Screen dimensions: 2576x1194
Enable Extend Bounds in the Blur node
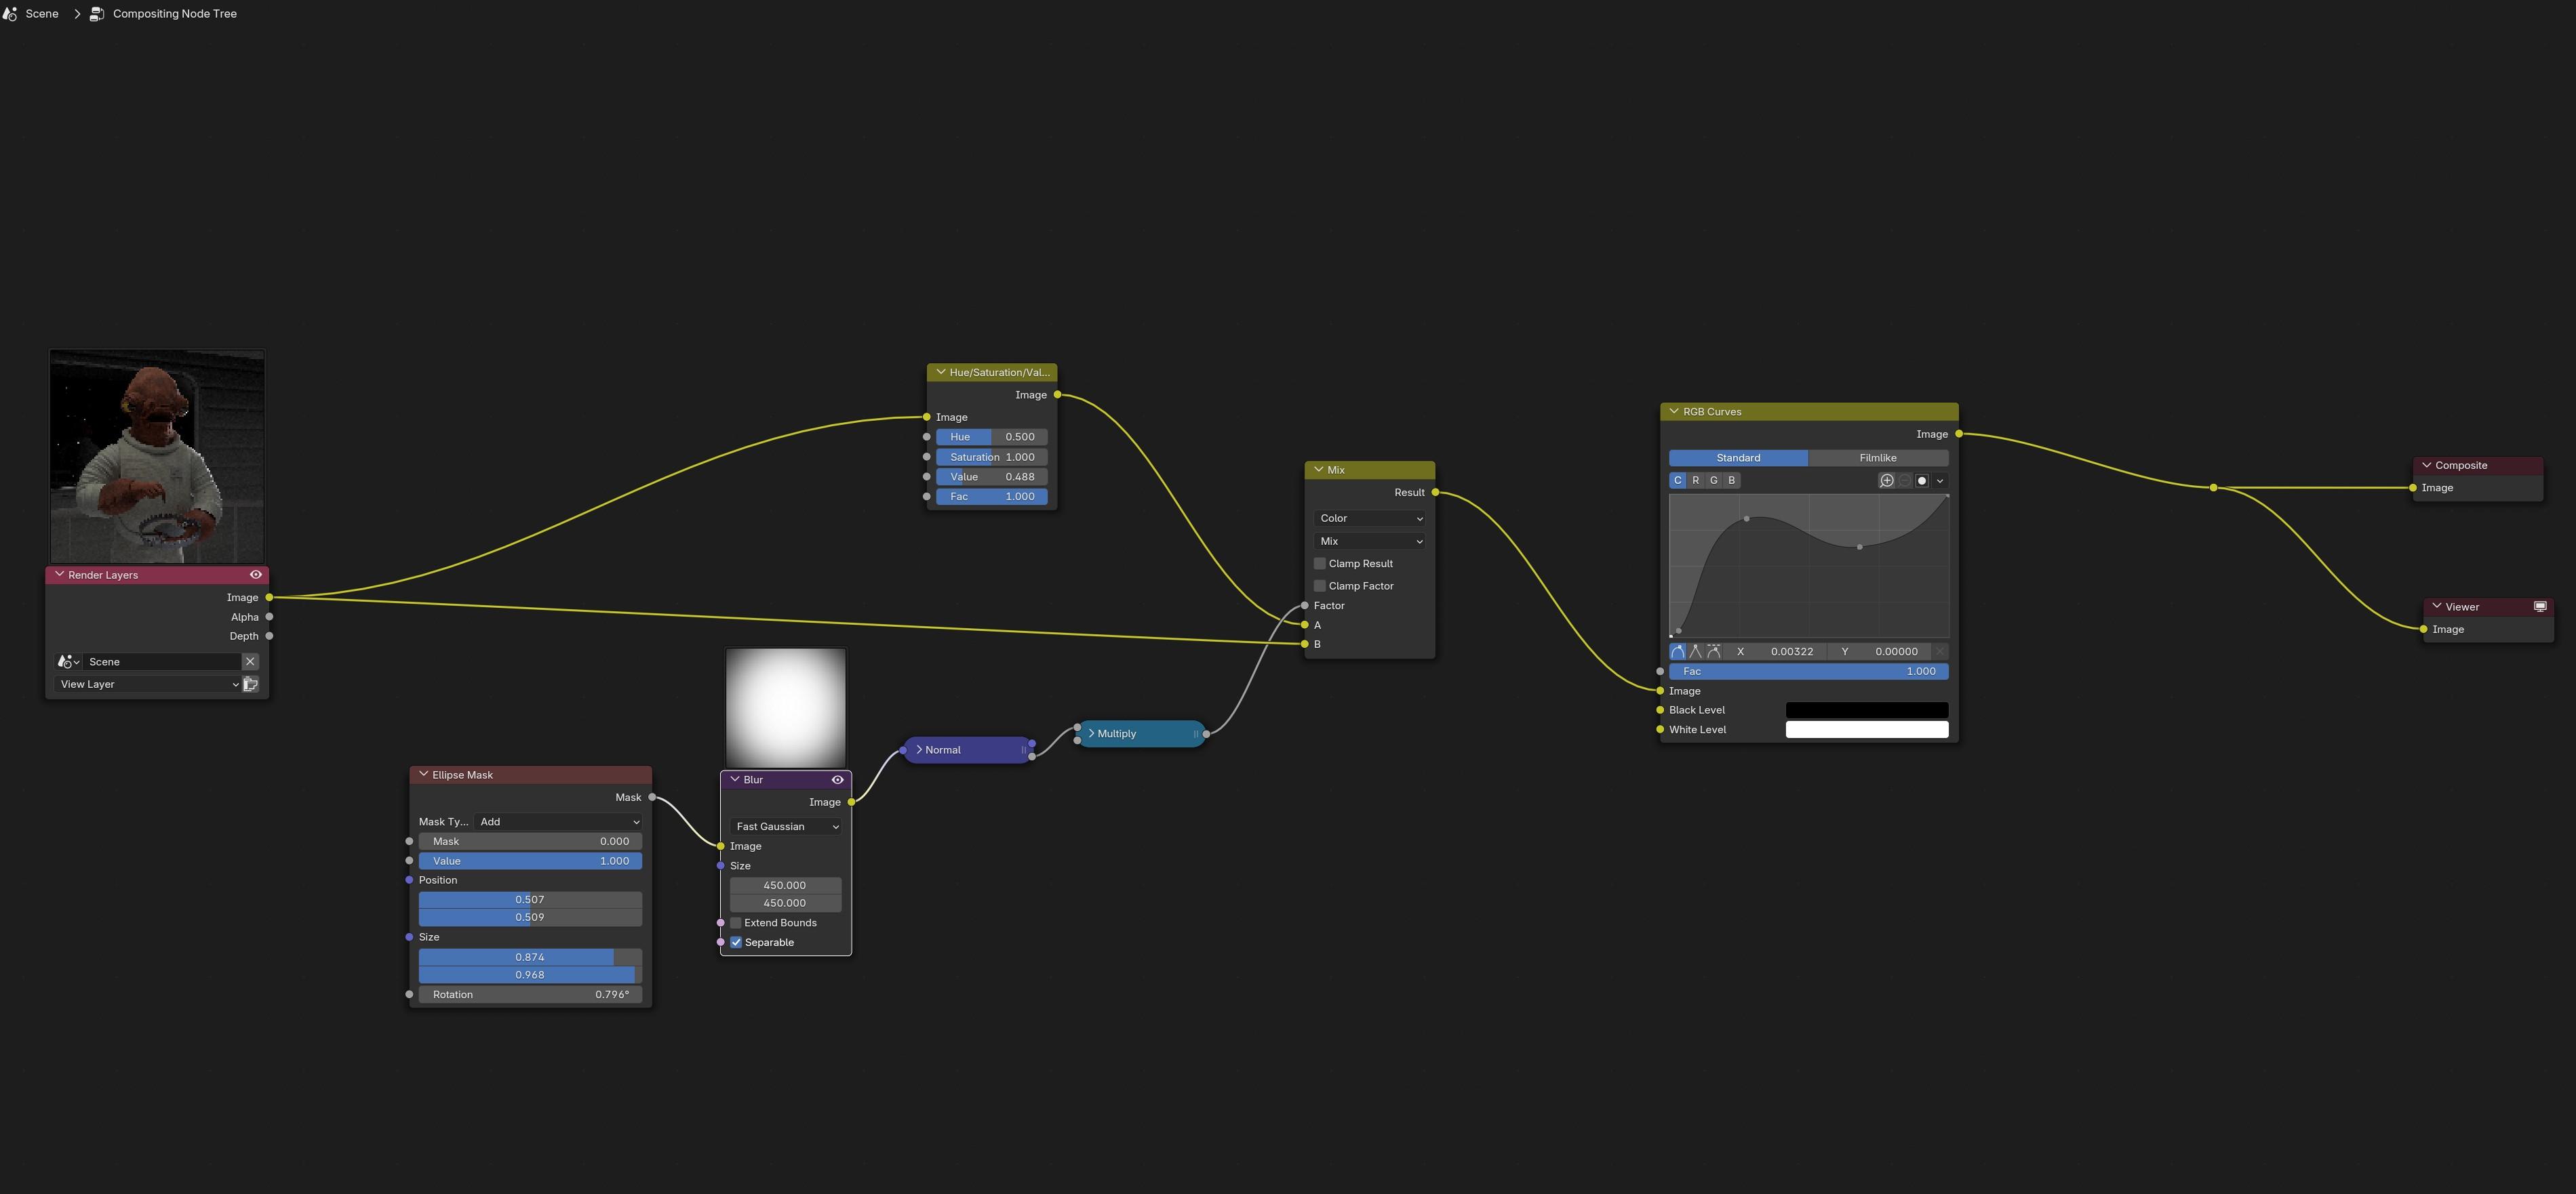click(736, 922)
